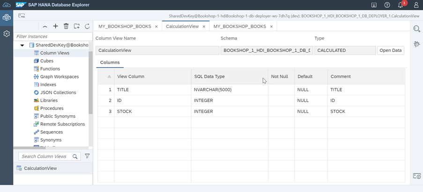Click the Comment column header
The width and height of the screenshot is (423, 192).
366,77
